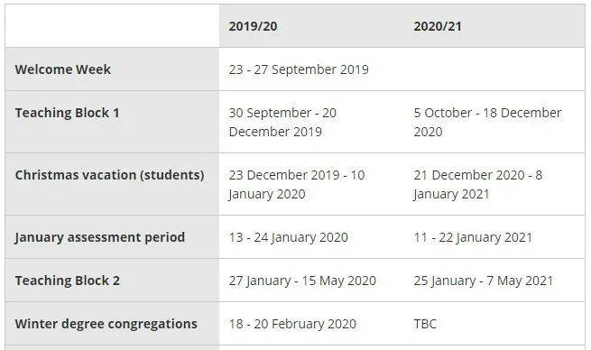This screenshot has height=350, width=591.
Task: Click the empty 2020/21 Welcome Week cell
Action: pyautogui.click(x=494, y=69)
